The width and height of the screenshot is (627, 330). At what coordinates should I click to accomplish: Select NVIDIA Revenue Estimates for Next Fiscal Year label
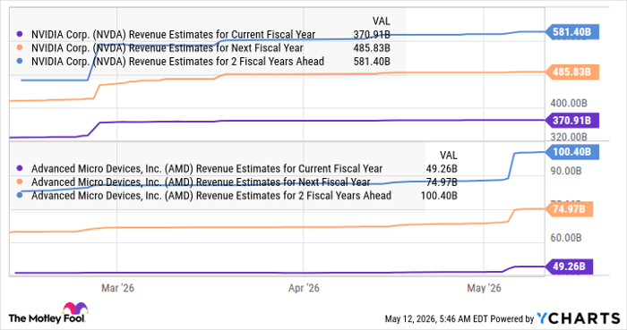(x=167, y=48)
